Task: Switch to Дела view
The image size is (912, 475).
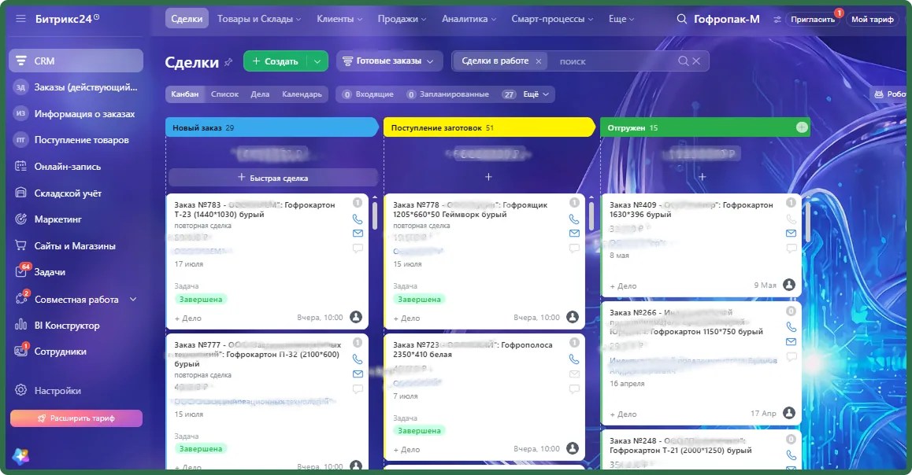Action: [260, 94]
